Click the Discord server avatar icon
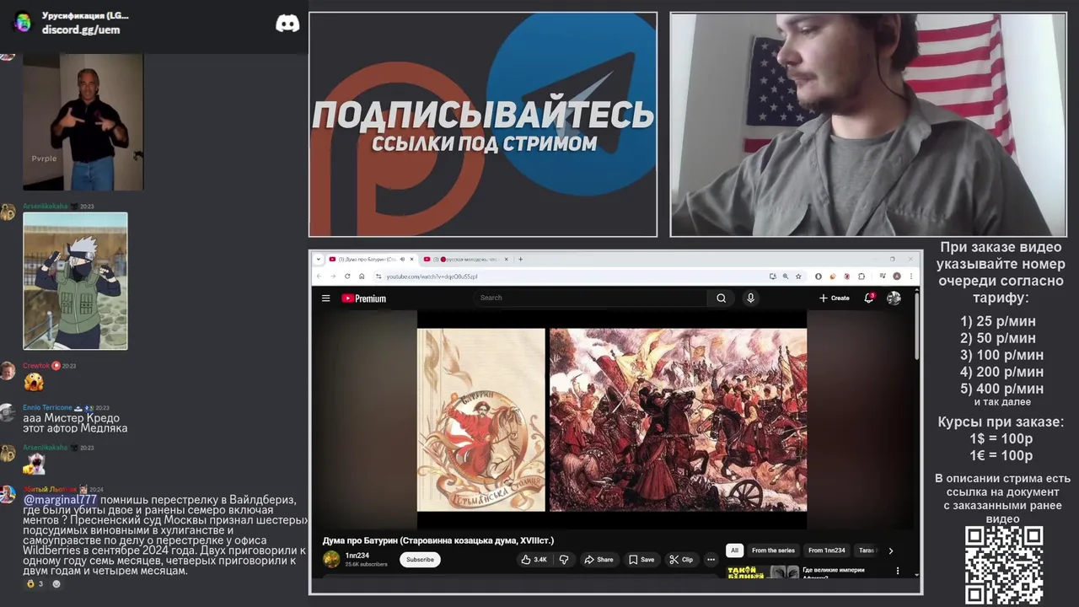Image resolution: width=1079 pixels, height=607 pixels. [23, 23]
